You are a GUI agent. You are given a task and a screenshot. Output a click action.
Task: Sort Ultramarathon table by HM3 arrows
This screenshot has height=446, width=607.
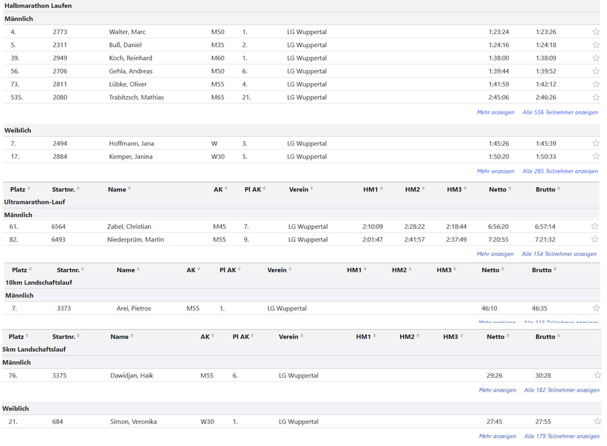click(x=465, y=189)
